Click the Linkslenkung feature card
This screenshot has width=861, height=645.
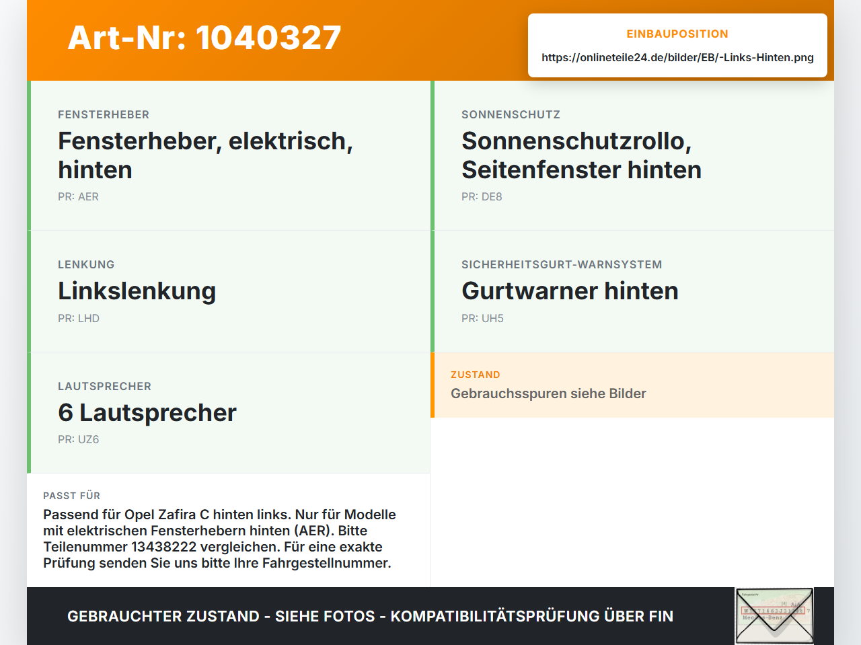(229, 291)
